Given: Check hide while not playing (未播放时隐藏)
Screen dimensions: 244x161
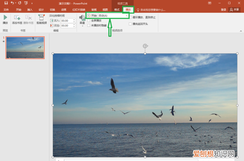Looking at the screenshot, I should (x=89, y=26).
